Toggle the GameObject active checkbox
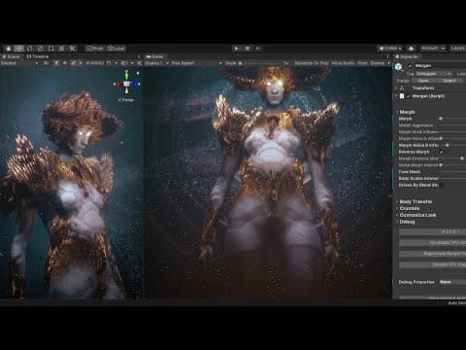This screenshot has width=466, height=350. (x=410, y=66)
